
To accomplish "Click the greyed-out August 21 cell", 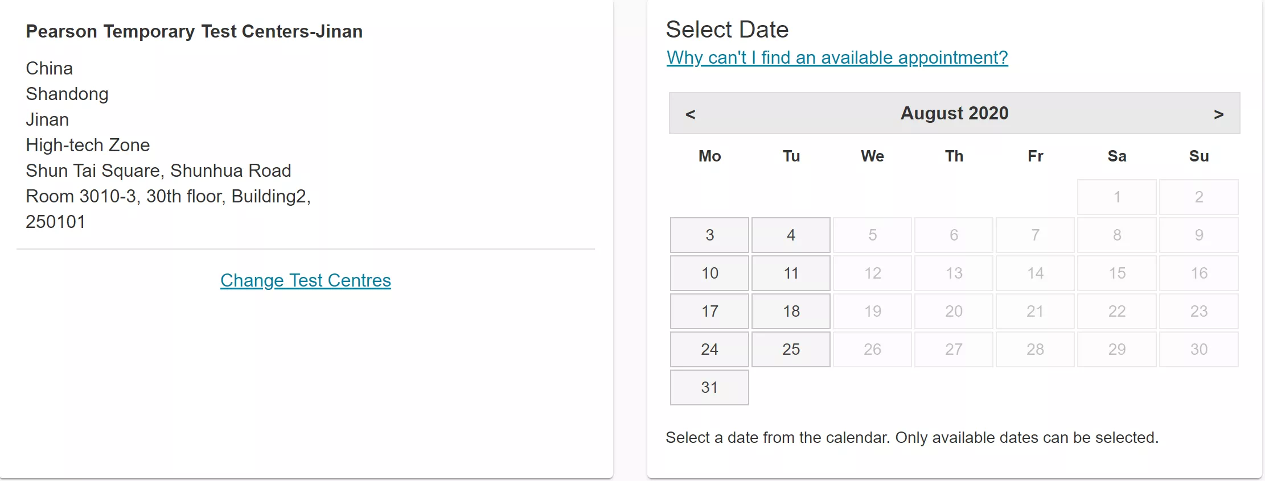I will pyautogui.click(x=1035, y=311).
